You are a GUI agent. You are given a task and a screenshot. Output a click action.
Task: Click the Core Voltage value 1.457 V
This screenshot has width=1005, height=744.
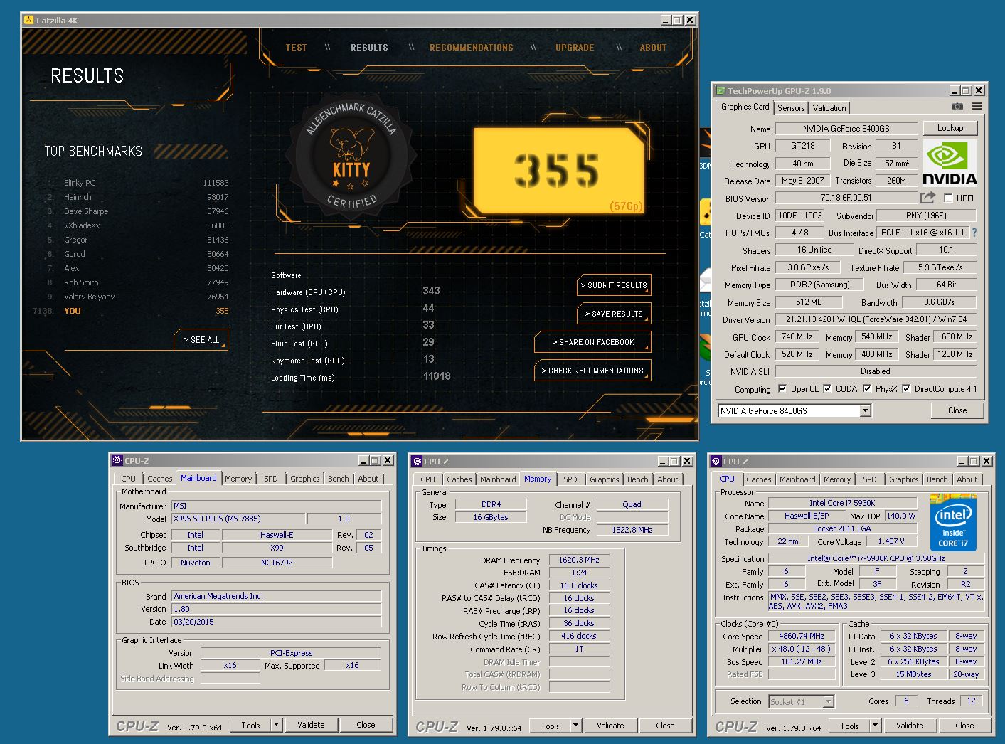[890, 541]
